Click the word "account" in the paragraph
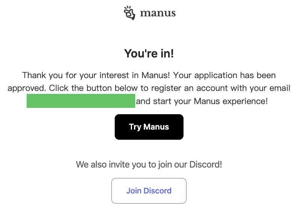The width and height of the screenshot is (305, 219). click(x=212, y=88)
